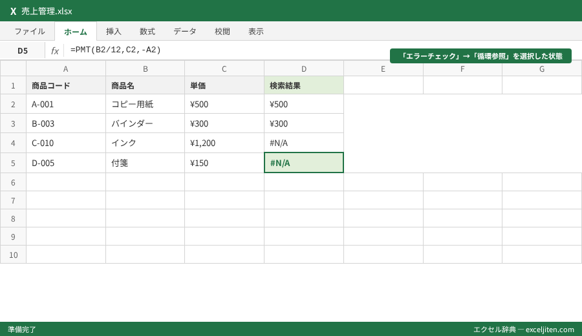Select row 5 header

tap(13, 163)
